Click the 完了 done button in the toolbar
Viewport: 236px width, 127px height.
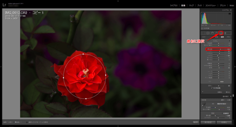pos(196,122)
